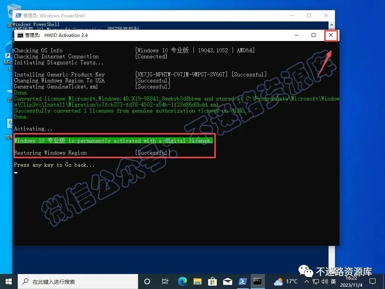Image resolution: width=385 pixels, height=289 pixels.
Task: Click the 'Initiating Diagnostic Tests...' line
Action: click(x=59, y=62)
